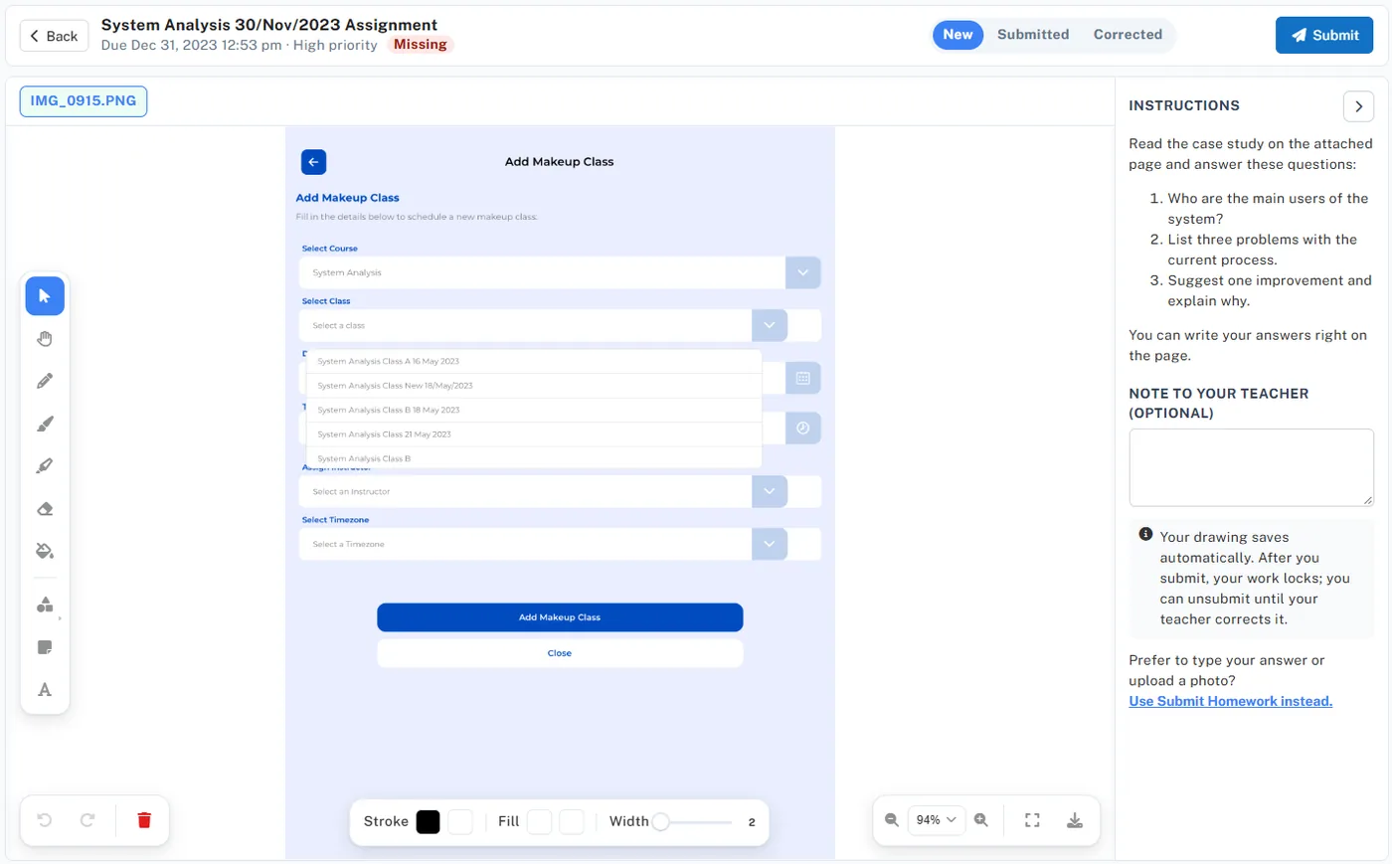1392x864 pixels.
Task: Adjust the stroke Width slider
Action: pos(694,821)
